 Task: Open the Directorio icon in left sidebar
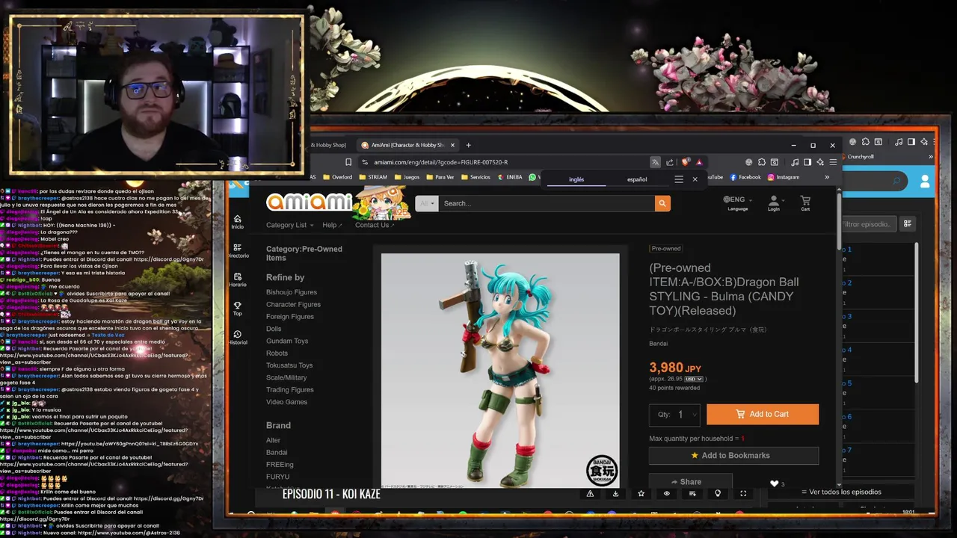click(238, 250)
